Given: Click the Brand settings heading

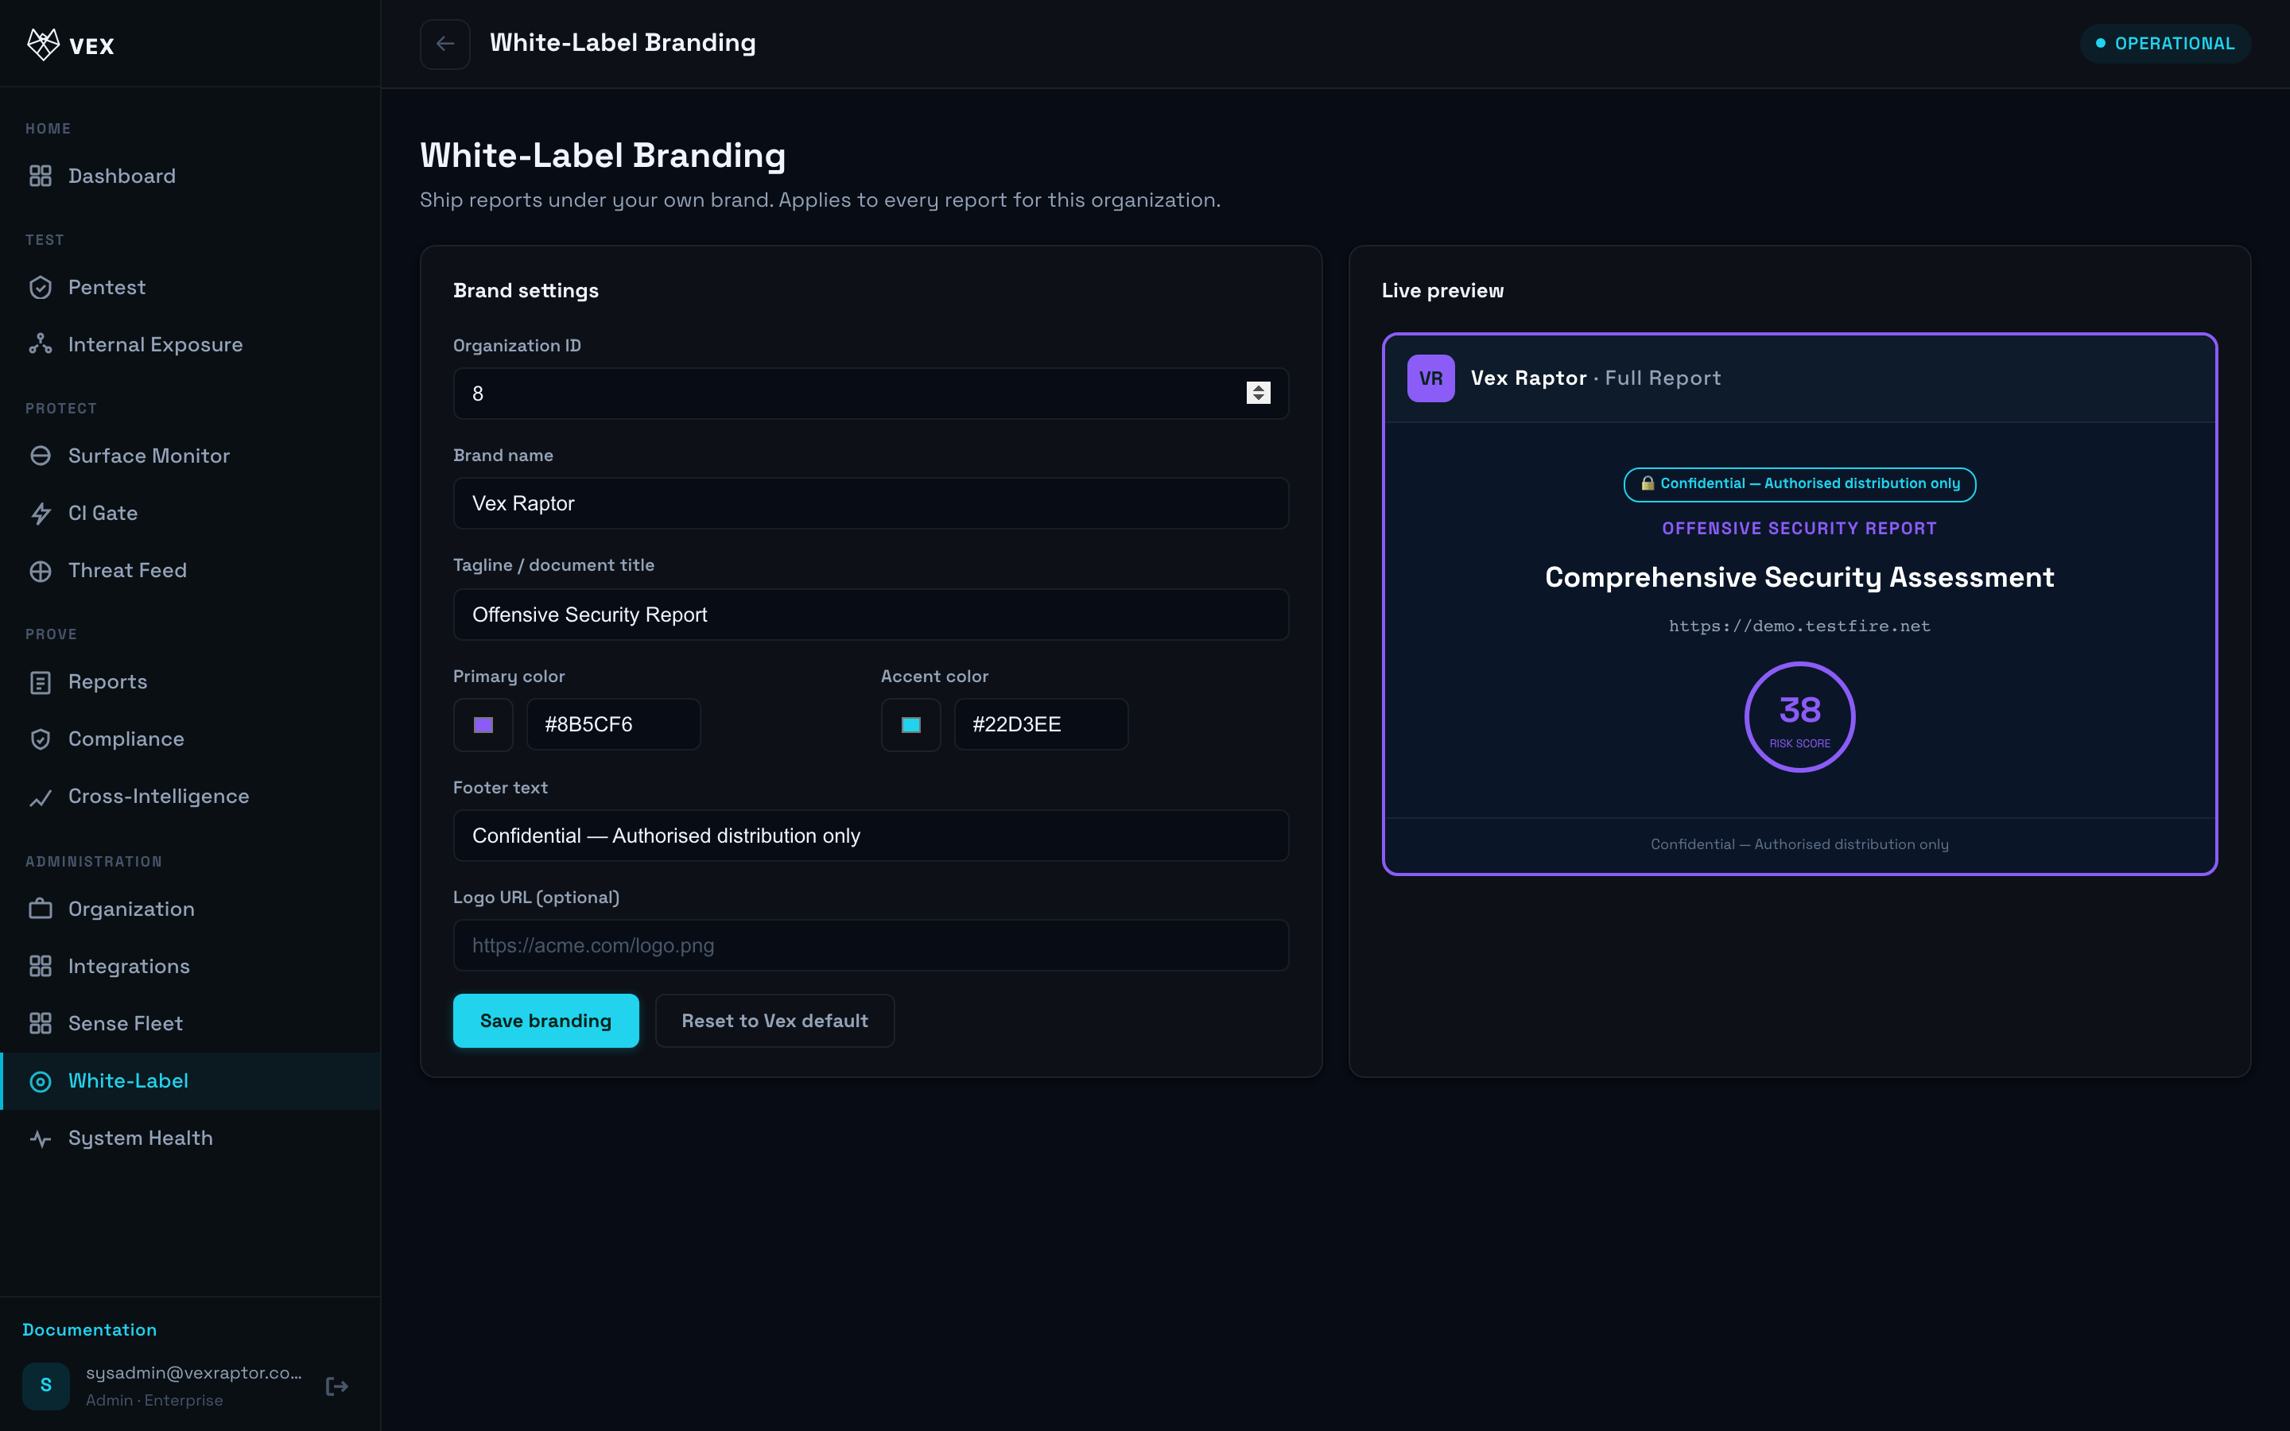Looking at the screenshot, I should (525, 290).
